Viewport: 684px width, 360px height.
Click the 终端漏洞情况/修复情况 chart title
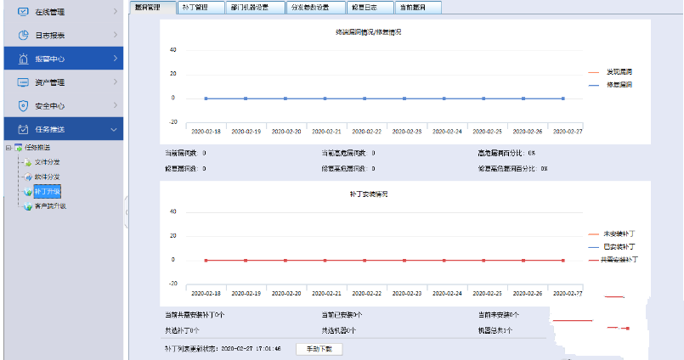point(368,32)
